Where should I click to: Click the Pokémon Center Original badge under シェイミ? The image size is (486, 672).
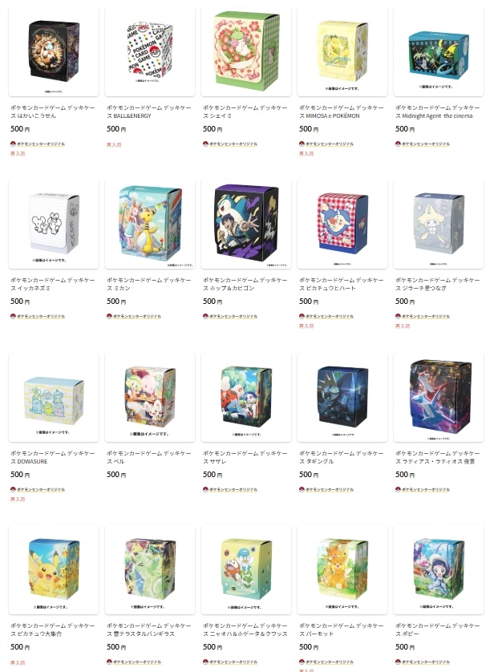tap(230, 144)
